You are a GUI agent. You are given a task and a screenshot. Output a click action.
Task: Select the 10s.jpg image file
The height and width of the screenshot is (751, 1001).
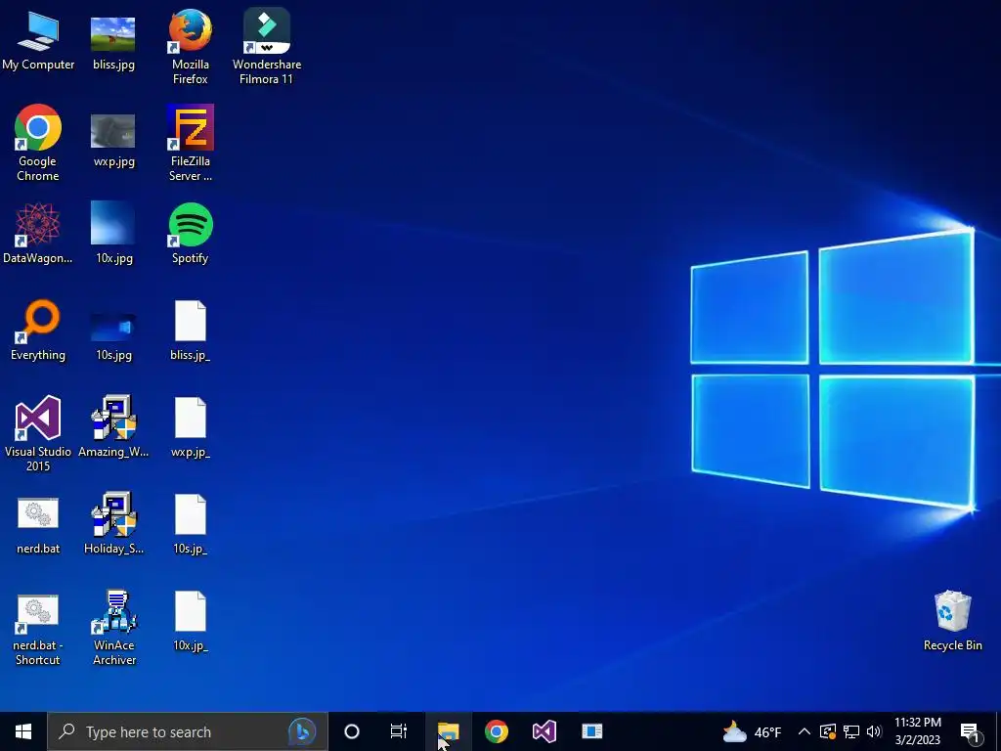[x=113, y=335]
